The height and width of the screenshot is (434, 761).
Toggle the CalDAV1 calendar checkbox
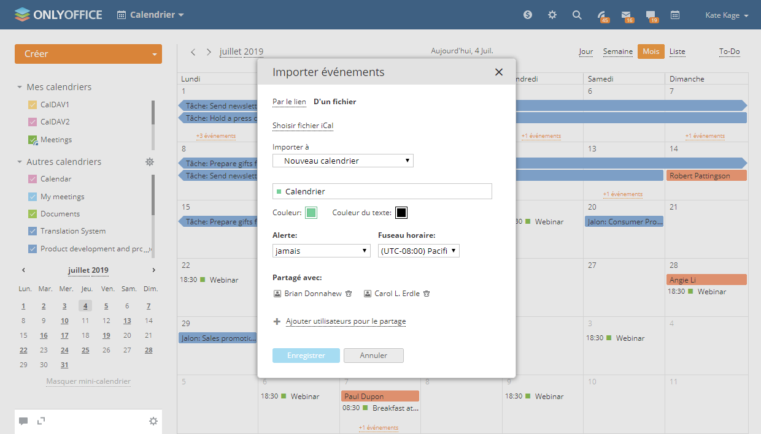(33, 105)
